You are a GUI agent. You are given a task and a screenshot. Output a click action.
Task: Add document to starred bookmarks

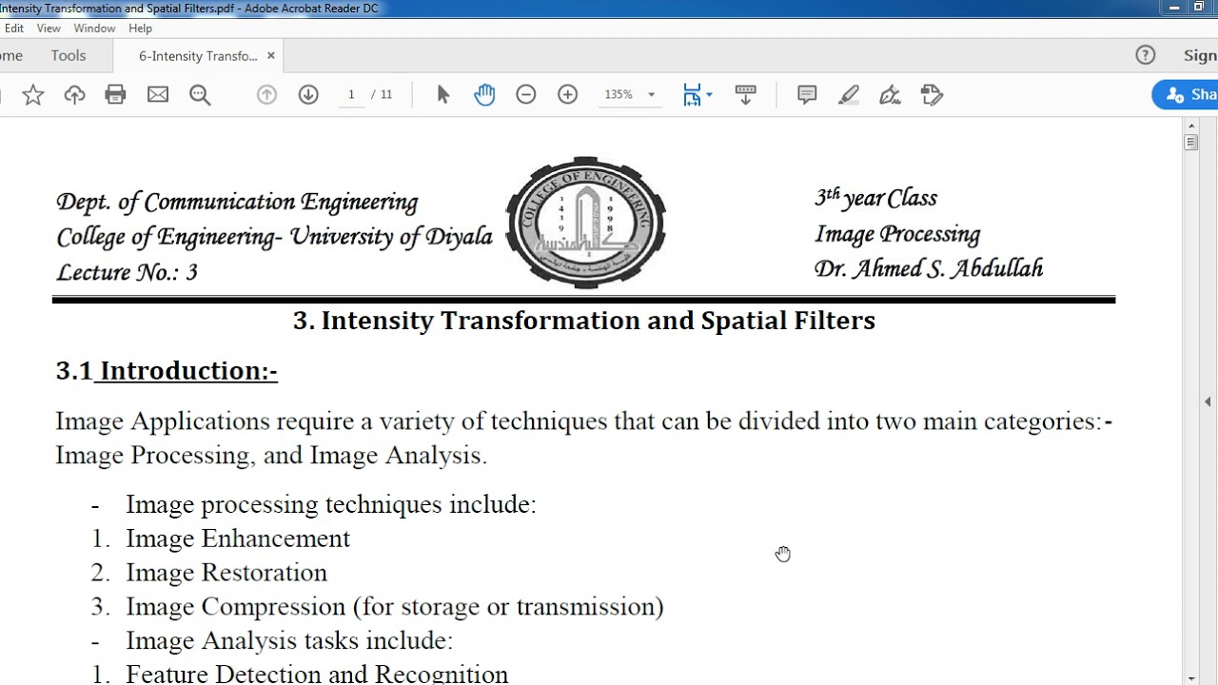click(x=33, y=95)
